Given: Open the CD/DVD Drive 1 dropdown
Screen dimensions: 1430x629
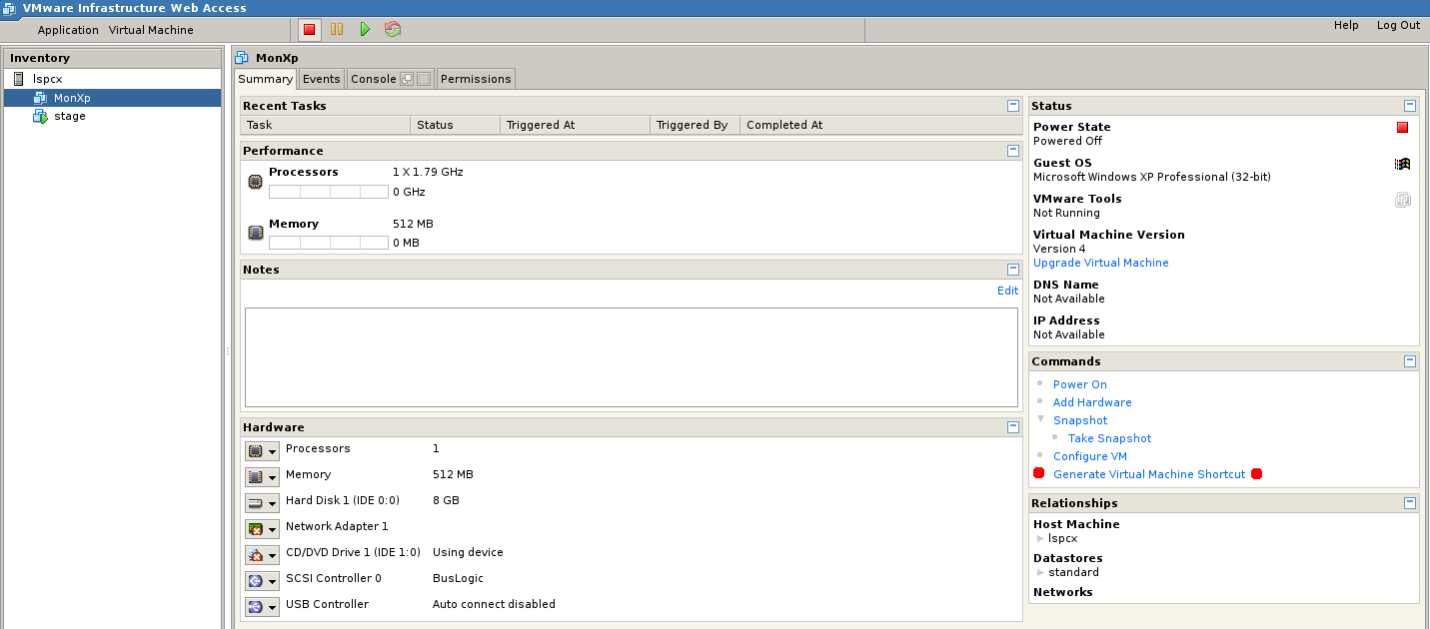Looking at the screenshot, I should coord(262,555).
